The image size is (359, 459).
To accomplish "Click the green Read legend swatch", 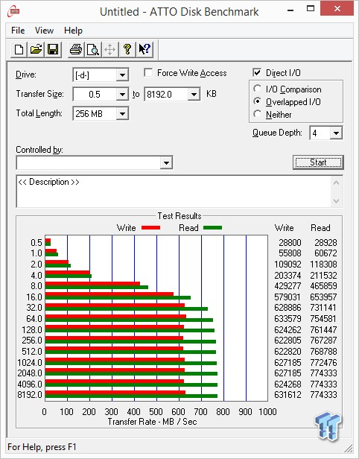I will 212,228.
